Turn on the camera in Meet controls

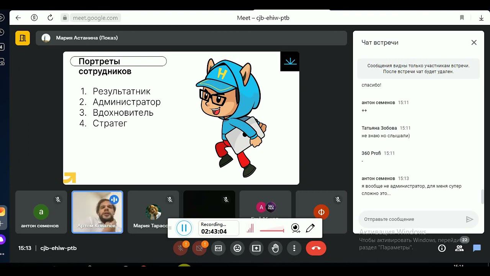[x=199, y=248]
